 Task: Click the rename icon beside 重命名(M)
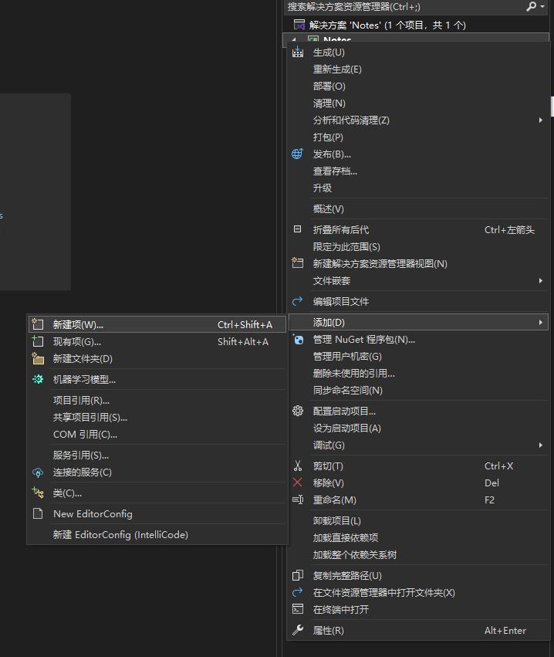[x=298, y=500]
